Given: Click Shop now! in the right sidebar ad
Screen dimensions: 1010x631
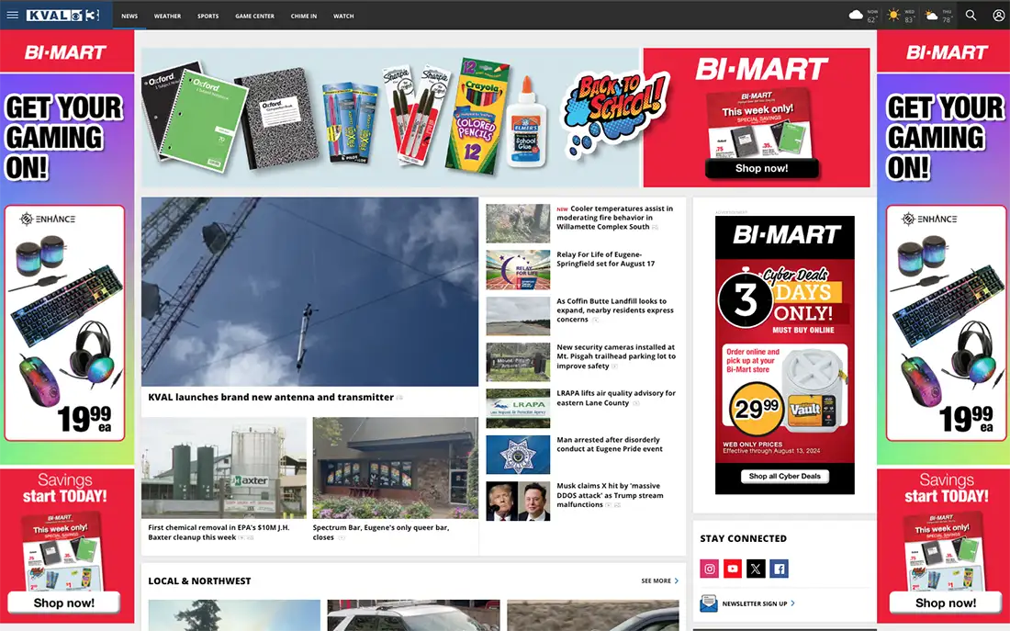Looking at the screenshot, I should pyautogui.click(x=946, y=603).
